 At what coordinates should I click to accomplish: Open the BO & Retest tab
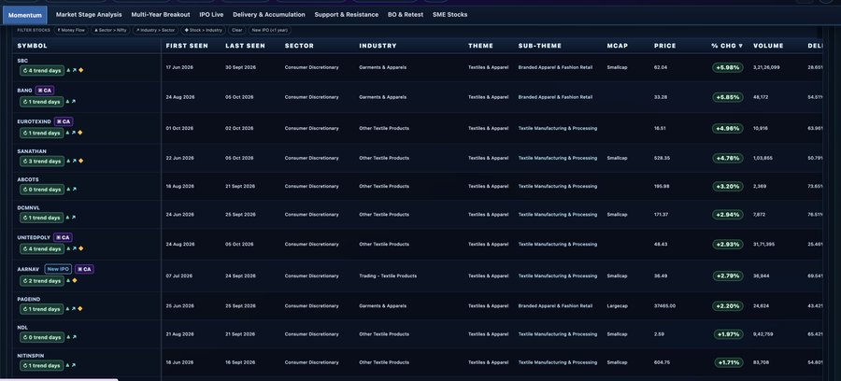click(406, 15)
